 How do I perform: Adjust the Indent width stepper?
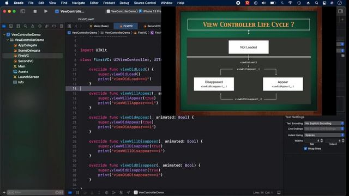point(343,140)
